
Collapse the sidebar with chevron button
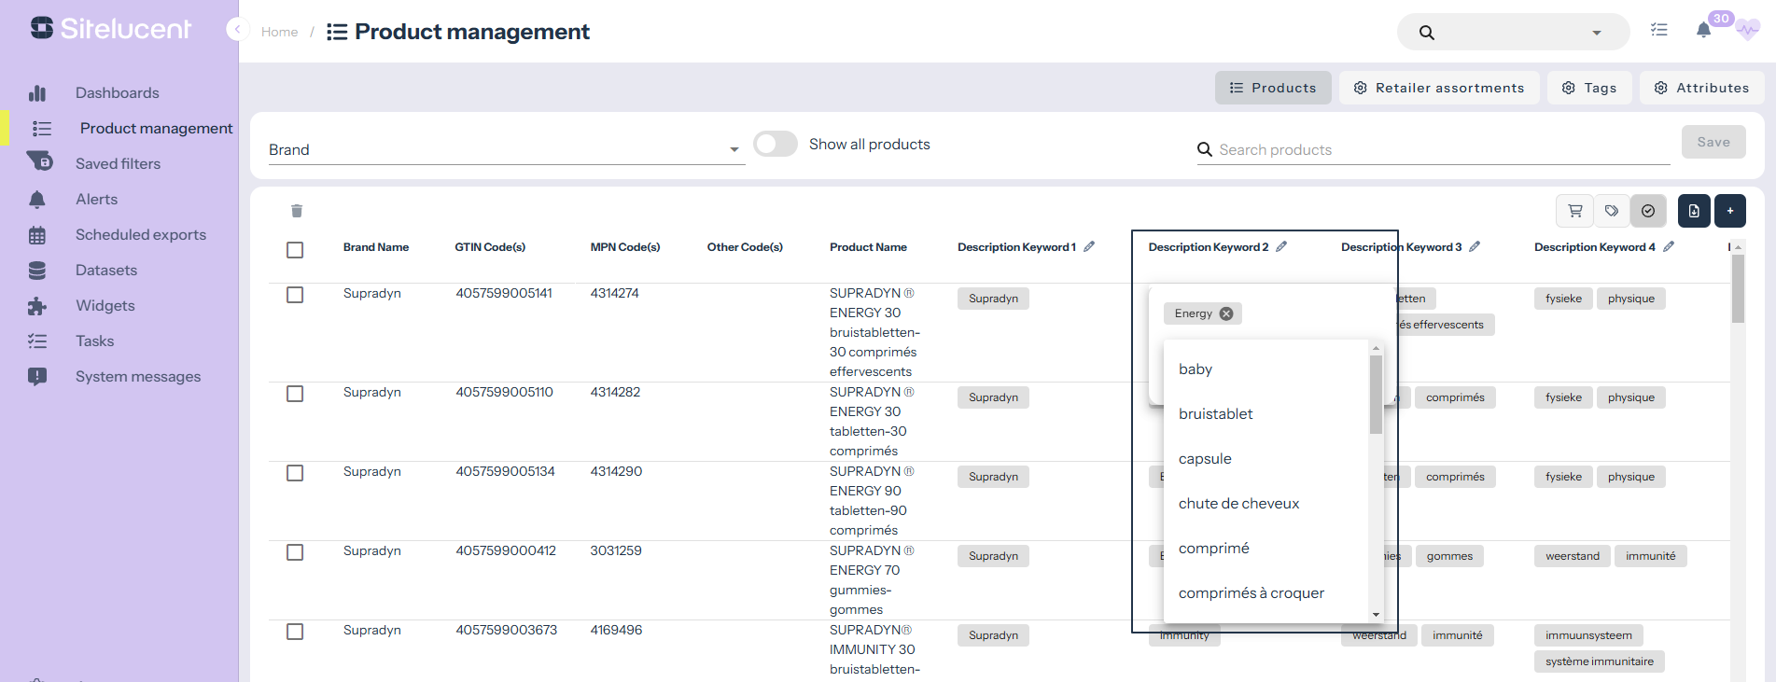(x=237, y=30)
